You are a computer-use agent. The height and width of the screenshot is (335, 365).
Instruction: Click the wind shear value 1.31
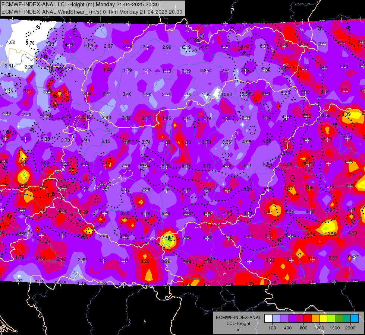click(124, 261)
